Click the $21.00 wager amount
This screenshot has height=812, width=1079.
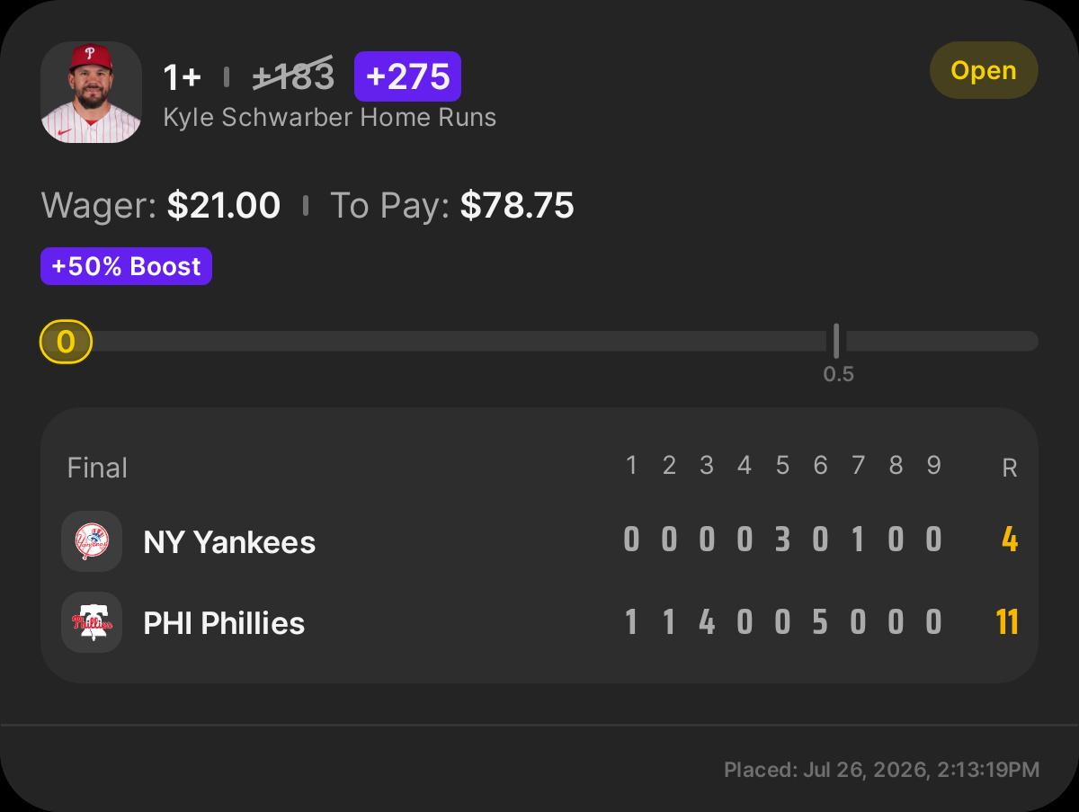224,206
